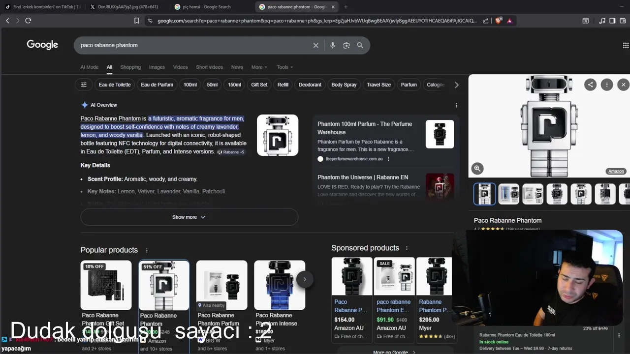Click the Google search input field
The image size is (630, 354).
tap(194, 45)
